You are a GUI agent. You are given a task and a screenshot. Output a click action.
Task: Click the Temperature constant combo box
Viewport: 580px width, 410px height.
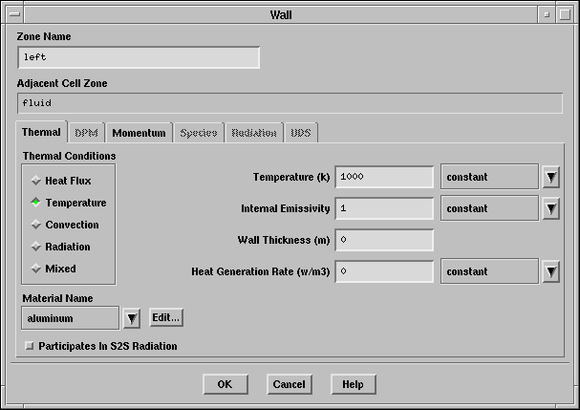point(489,177)
